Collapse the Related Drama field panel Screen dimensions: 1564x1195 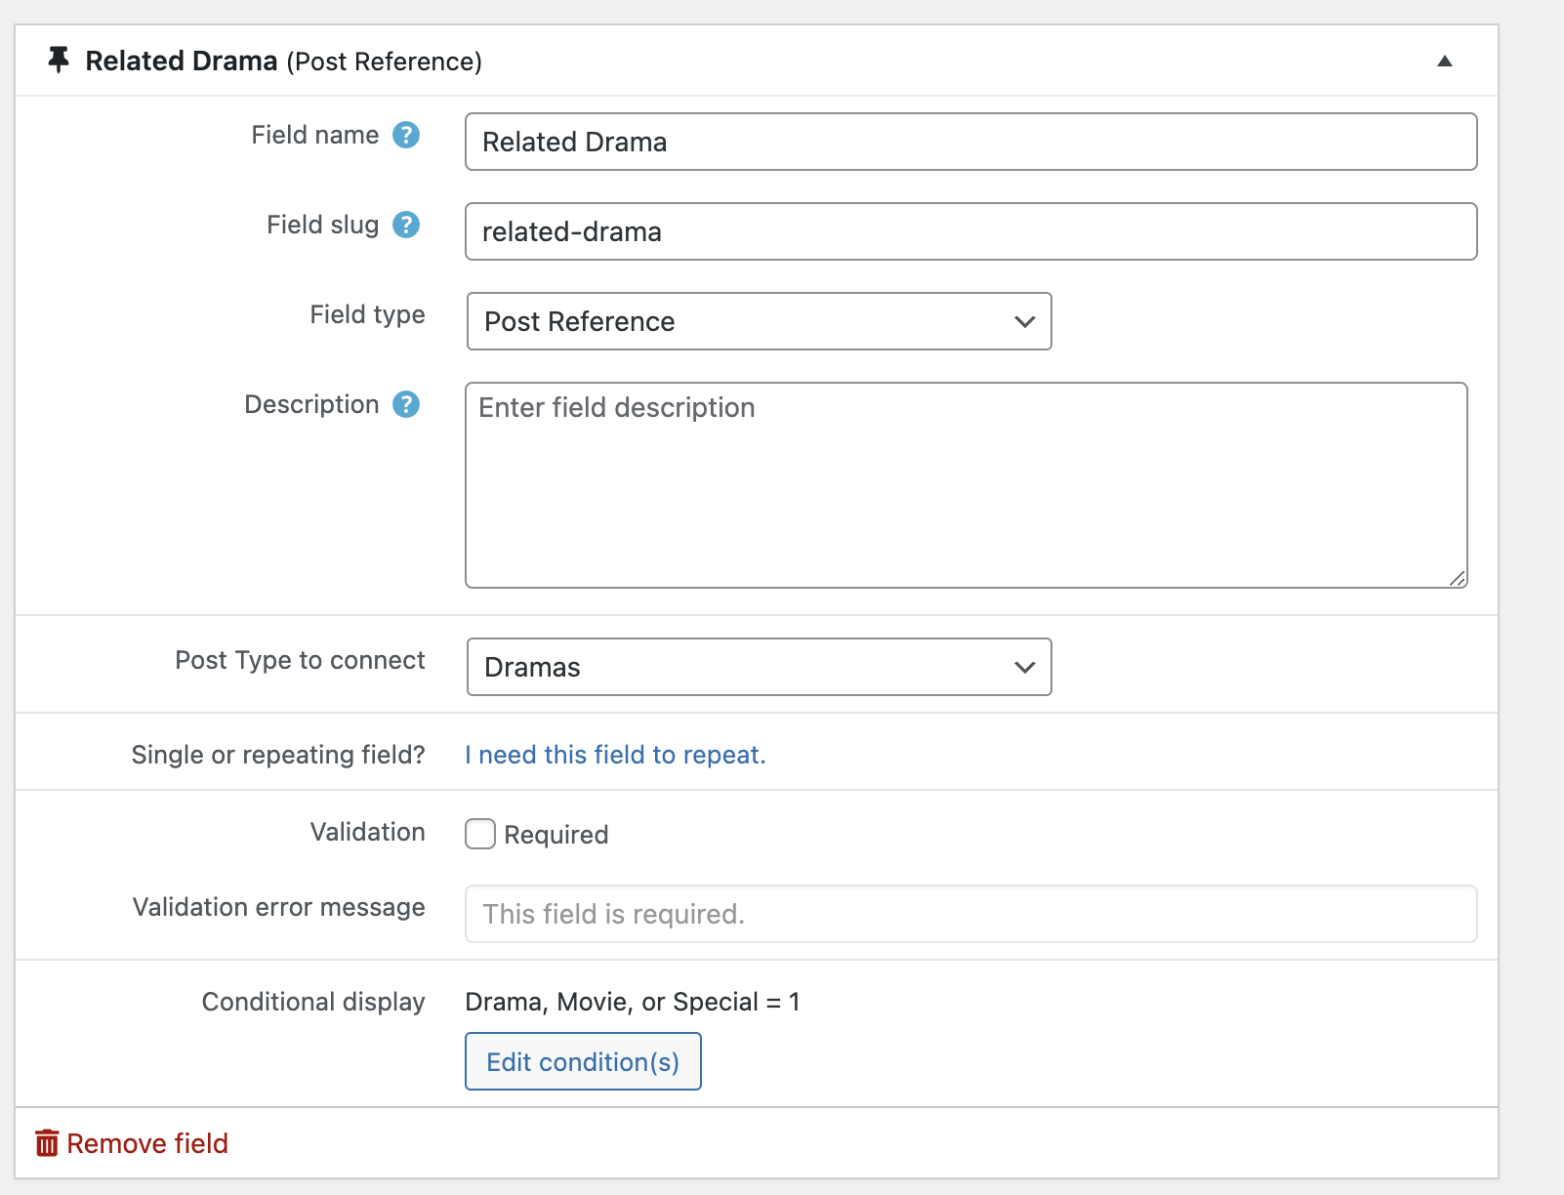[1445, 62]
